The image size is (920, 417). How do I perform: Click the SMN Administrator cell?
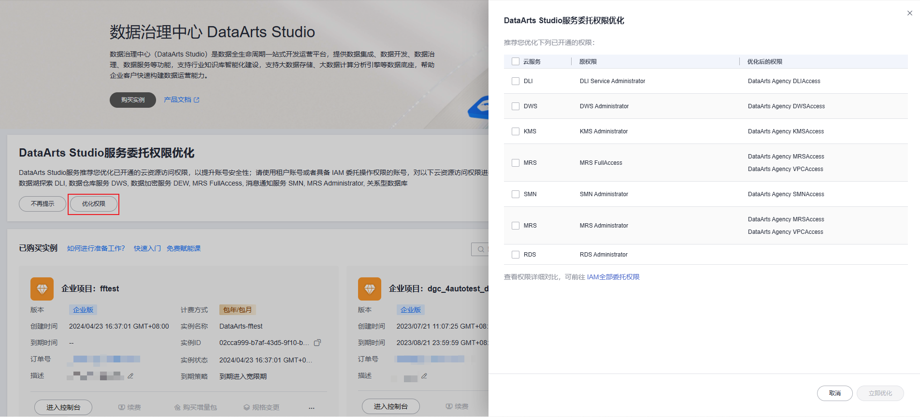604,194
